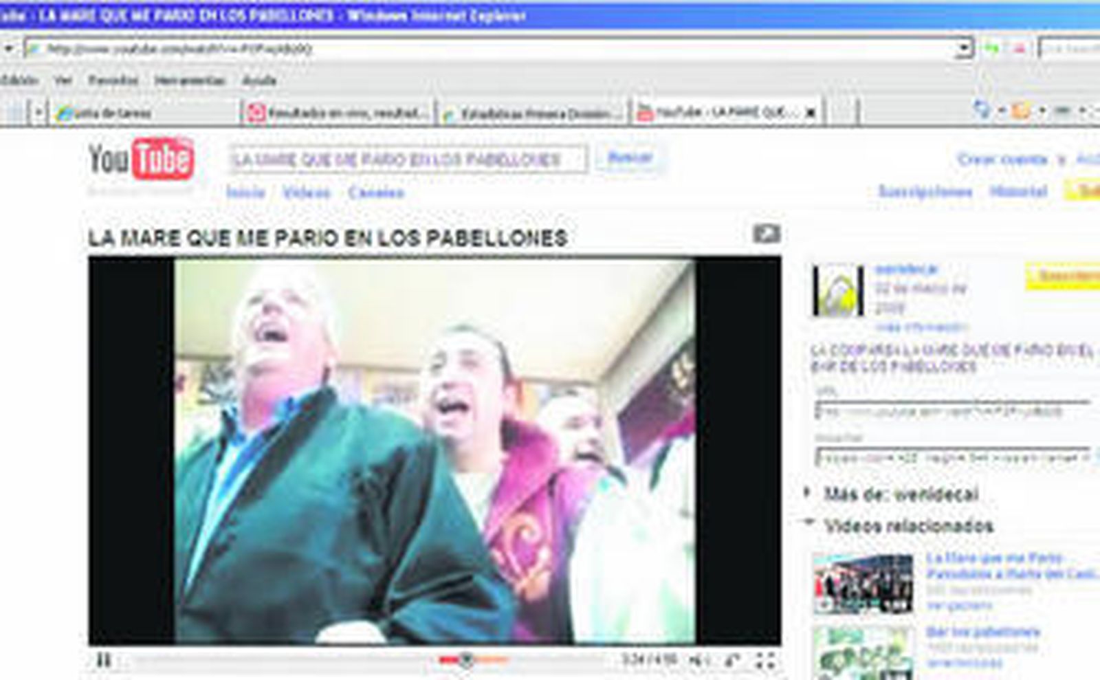Image resolution: width=1100 pixels, height=680 pixels.
Task: Click the yellow Suscribirse button
Action: [1066, 275]
